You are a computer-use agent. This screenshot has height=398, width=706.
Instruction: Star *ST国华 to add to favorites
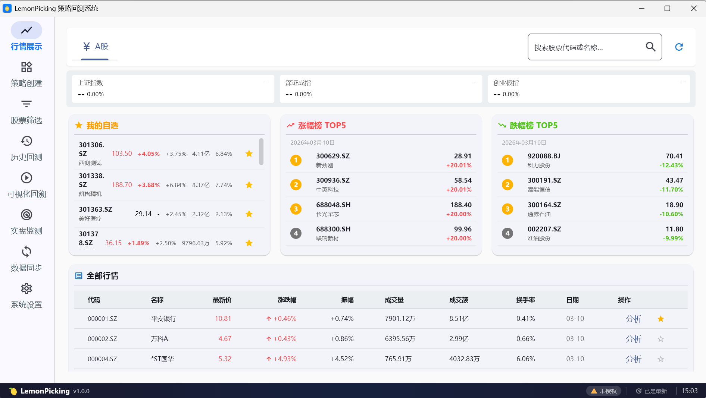(x=660, y=359)
